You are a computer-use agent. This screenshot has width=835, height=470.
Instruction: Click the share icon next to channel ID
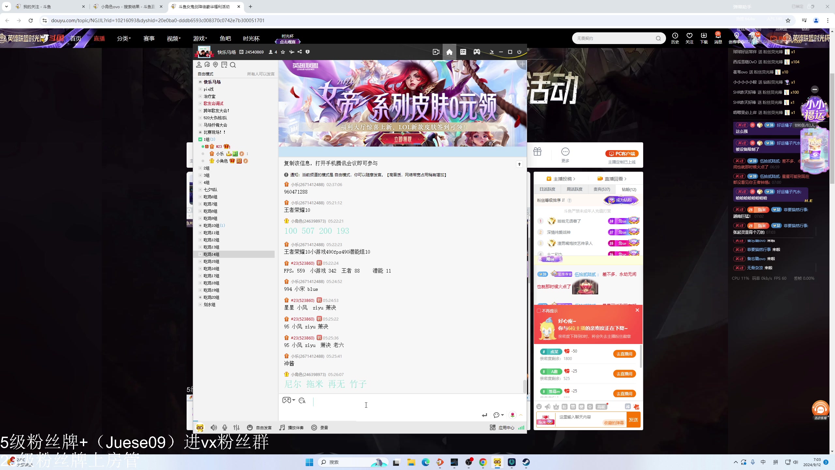tap(299, 52)
